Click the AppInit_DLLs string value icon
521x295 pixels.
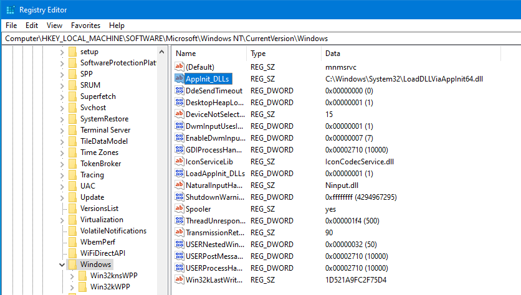click(x=179, y=78)
